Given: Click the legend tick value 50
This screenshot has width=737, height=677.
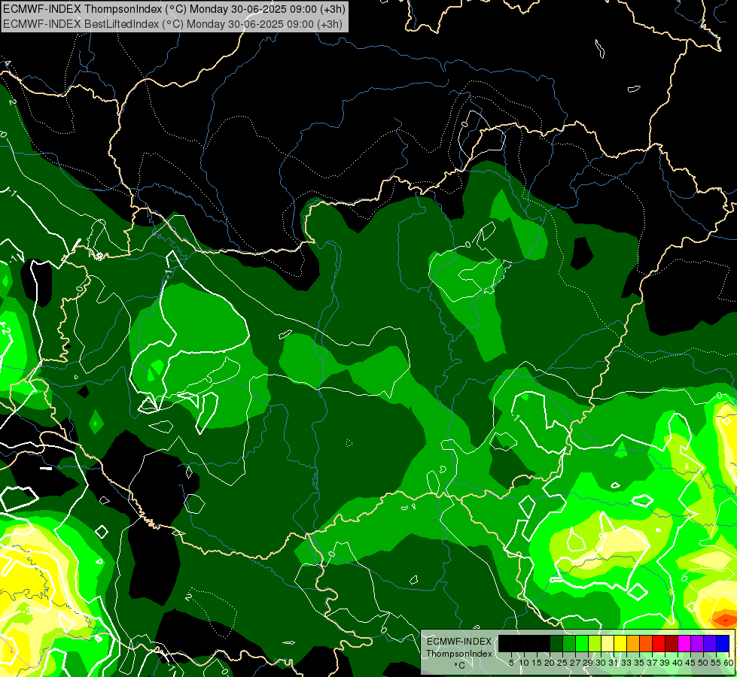Looking at the screenshot, I should pyautogui.click(x=704, y=663).
